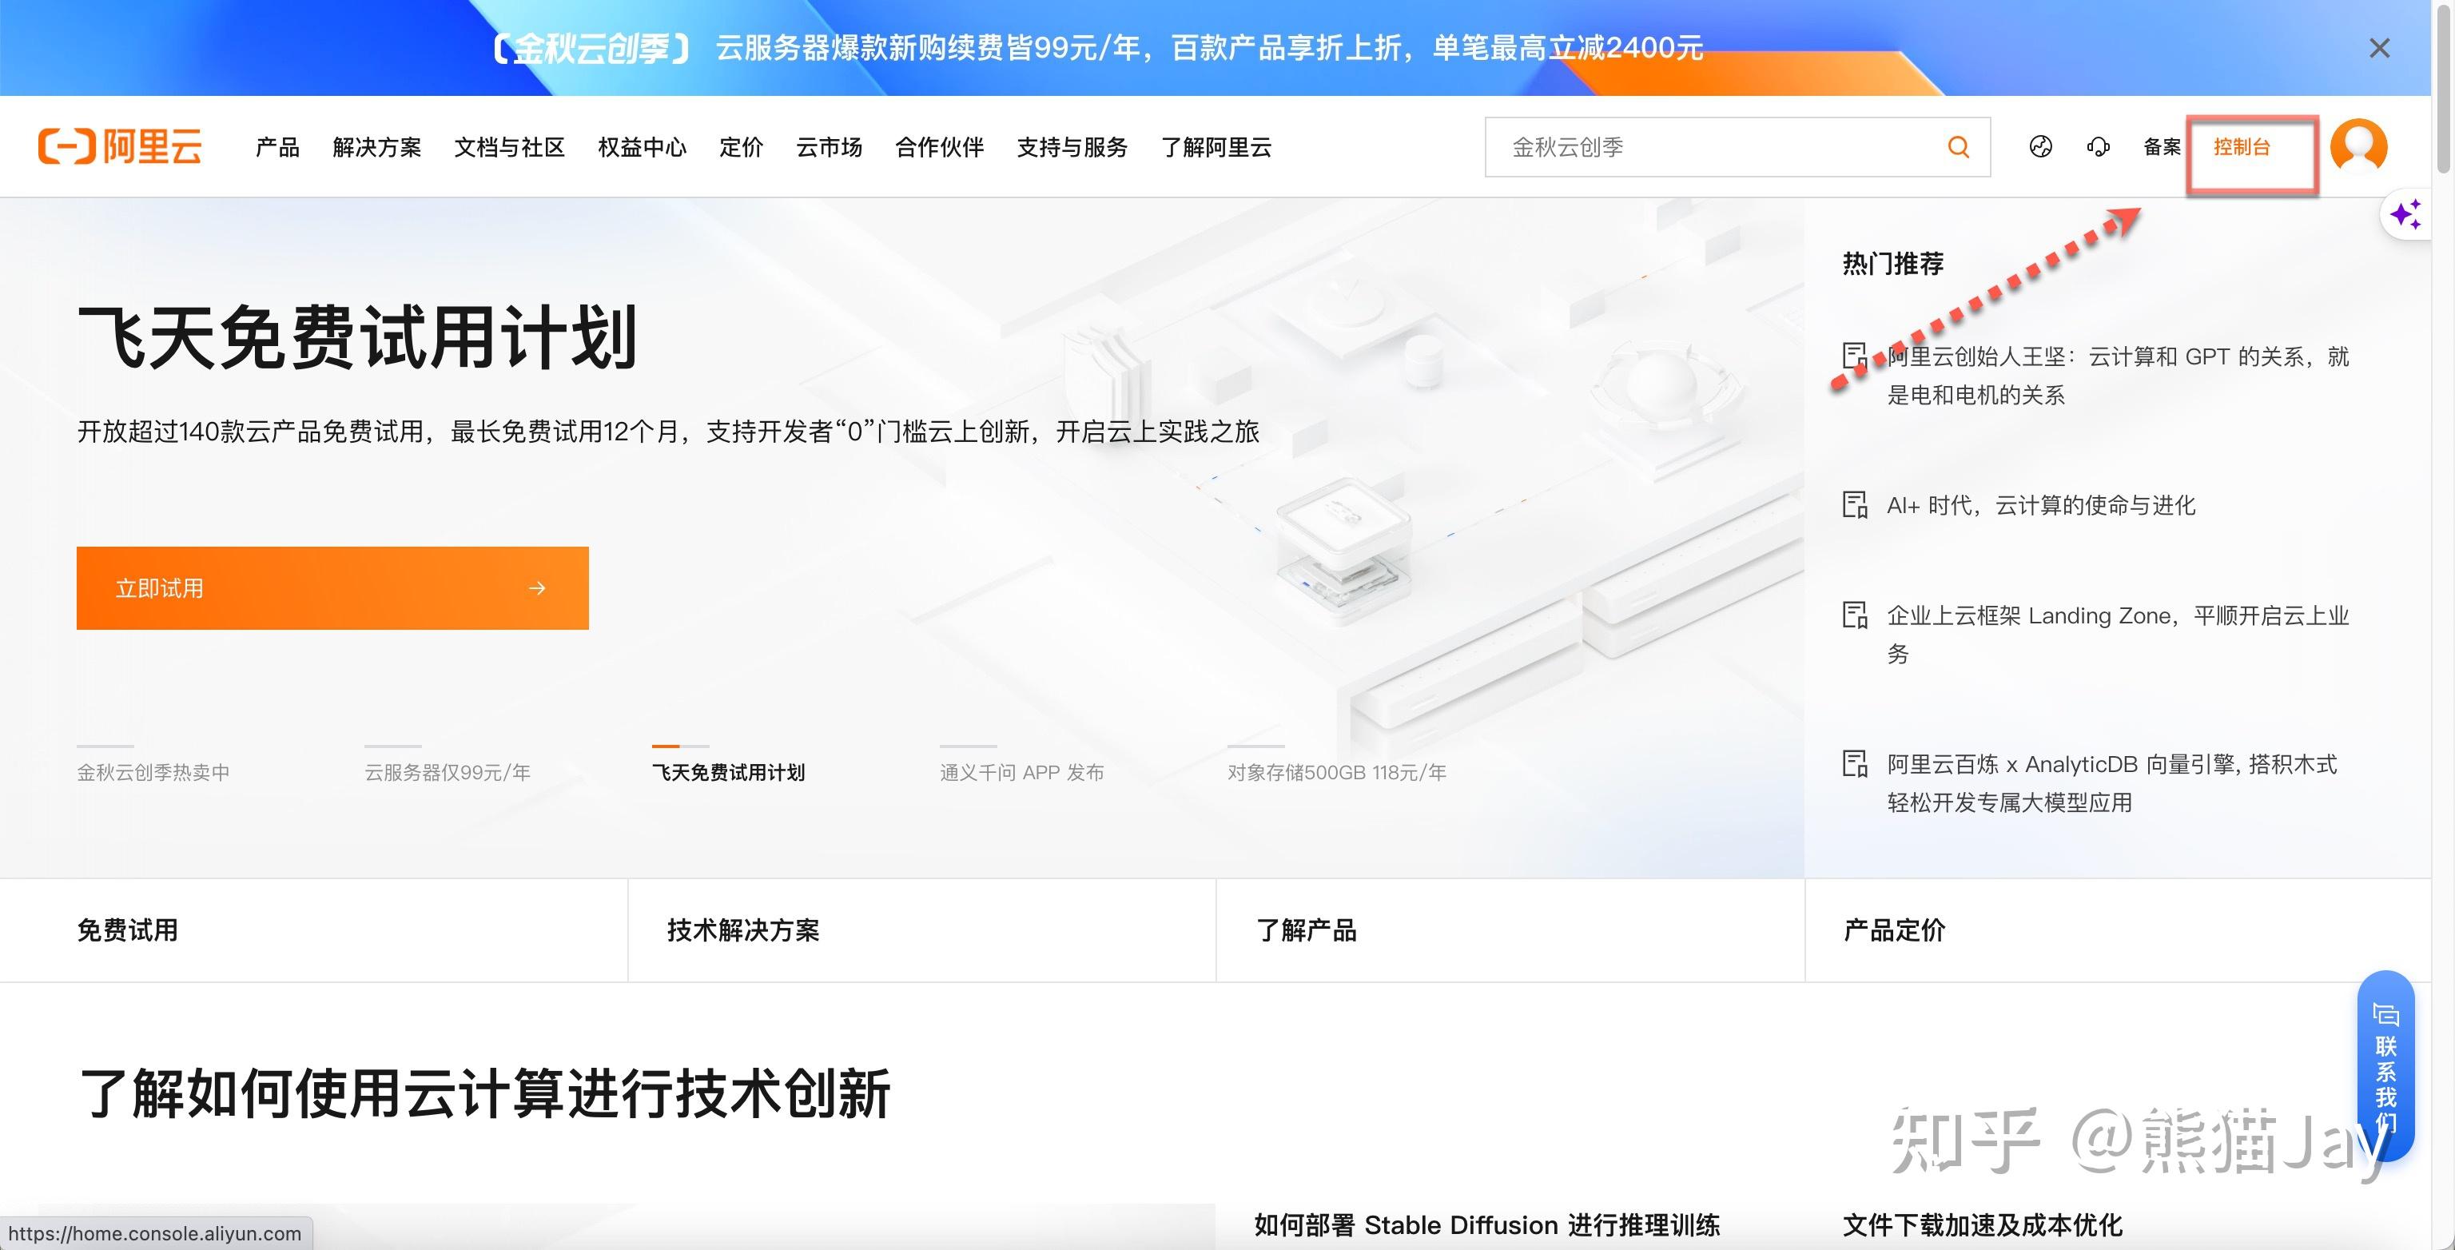Close the top promotional banner

2379,48
